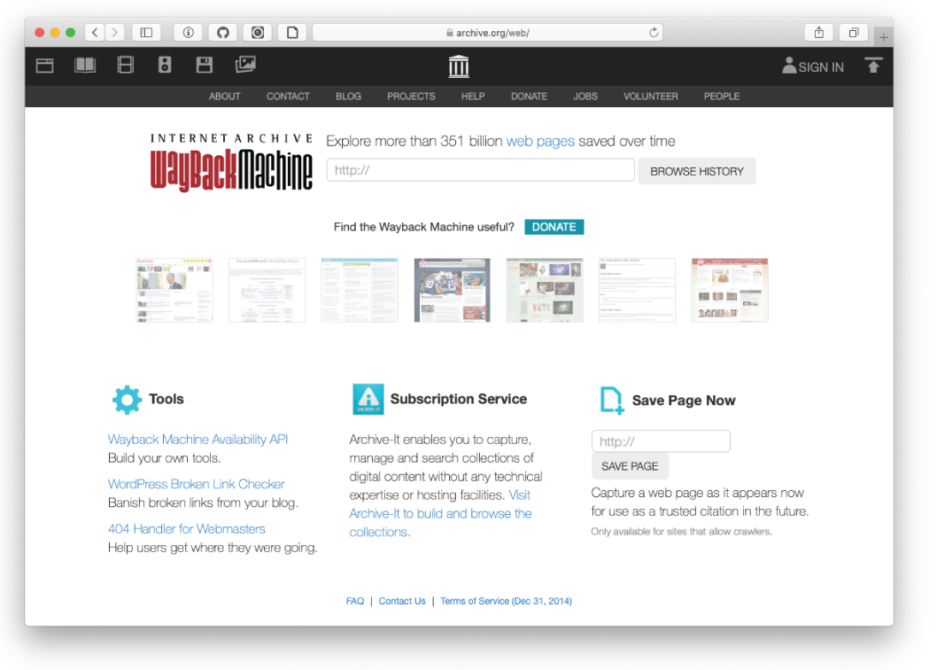Open Safari's share icon in the toolbar
Screen dimensions: 937x670
coord(817,32)
